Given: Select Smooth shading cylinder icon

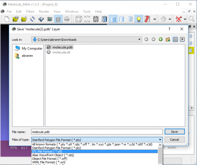Looking at the screenshot, I should pos(121,19).
